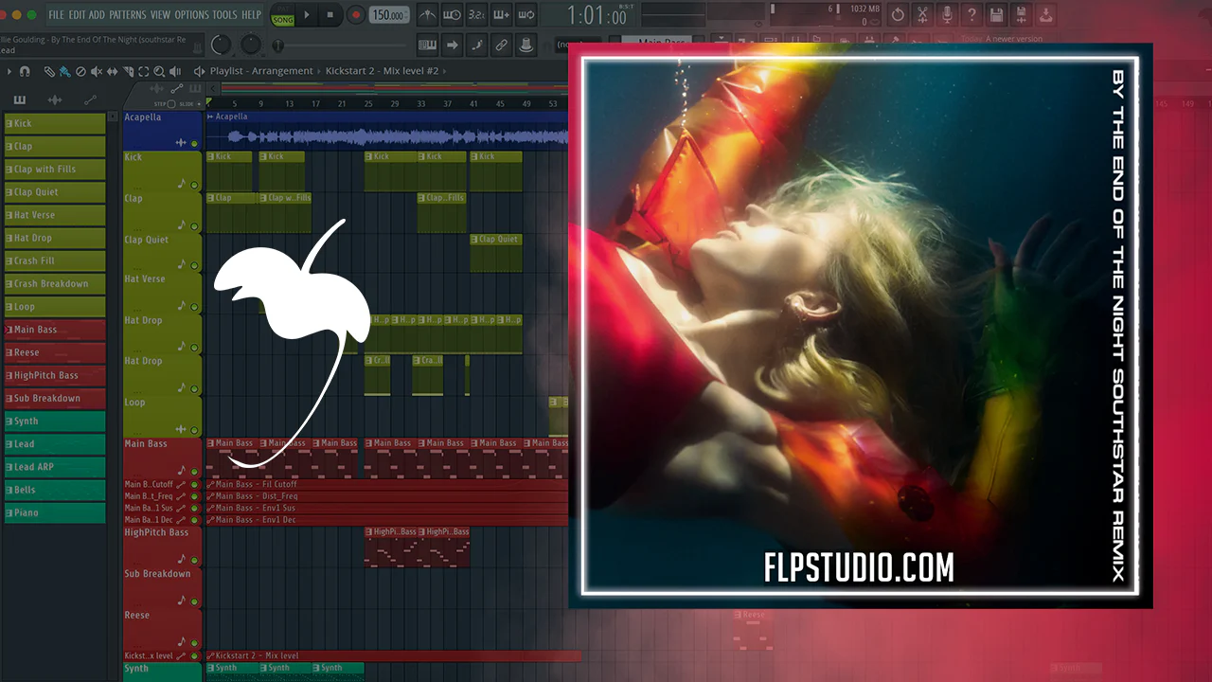Image resolution: width=1212 pixels, height=682 pixels.
Task: Toggle loop recording icon
Action: tap(526, 15)
